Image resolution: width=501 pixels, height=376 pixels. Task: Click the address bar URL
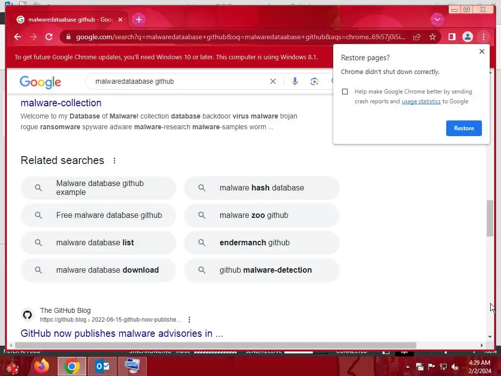point(241,37)
